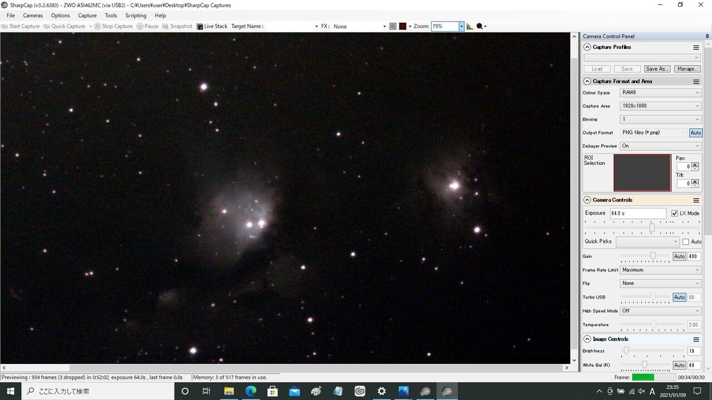
Task: Click the histogram icon in toolbar
Action: point(469,26)
